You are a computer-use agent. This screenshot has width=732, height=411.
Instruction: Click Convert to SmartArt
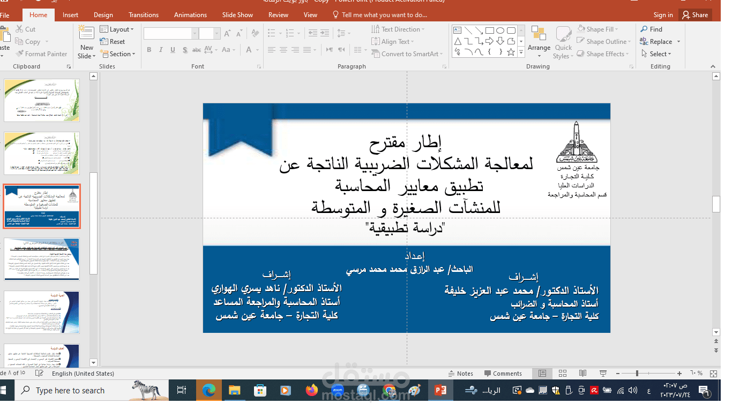(x=408, y=54)
